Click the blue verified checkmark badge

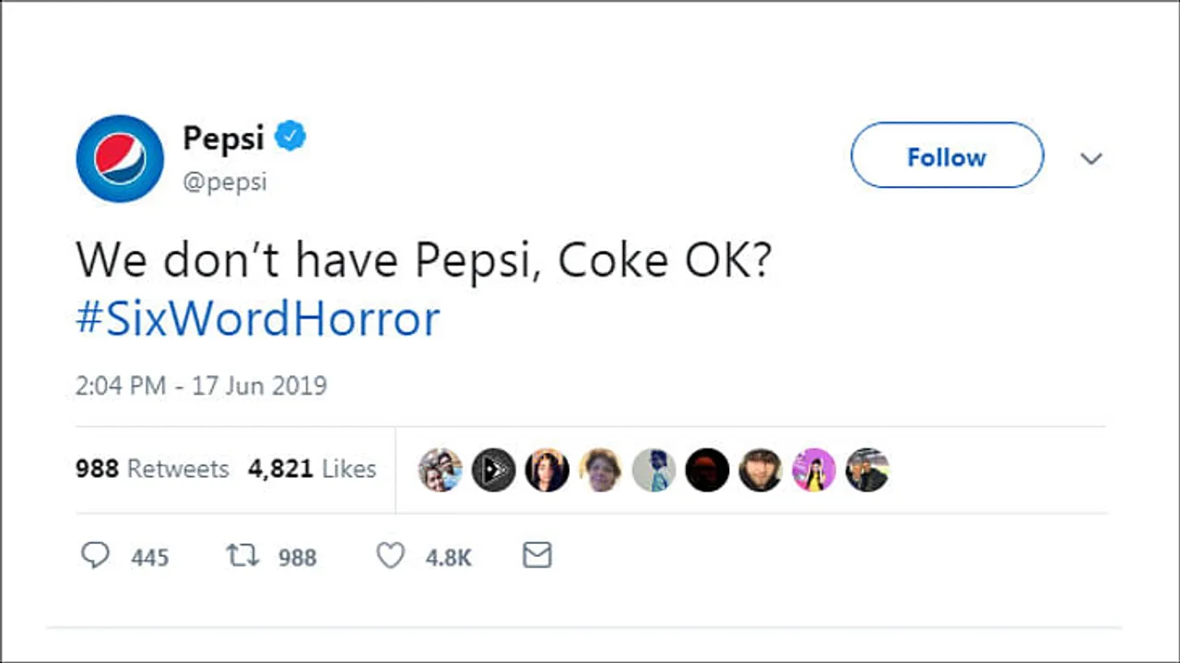coord(292,137)
